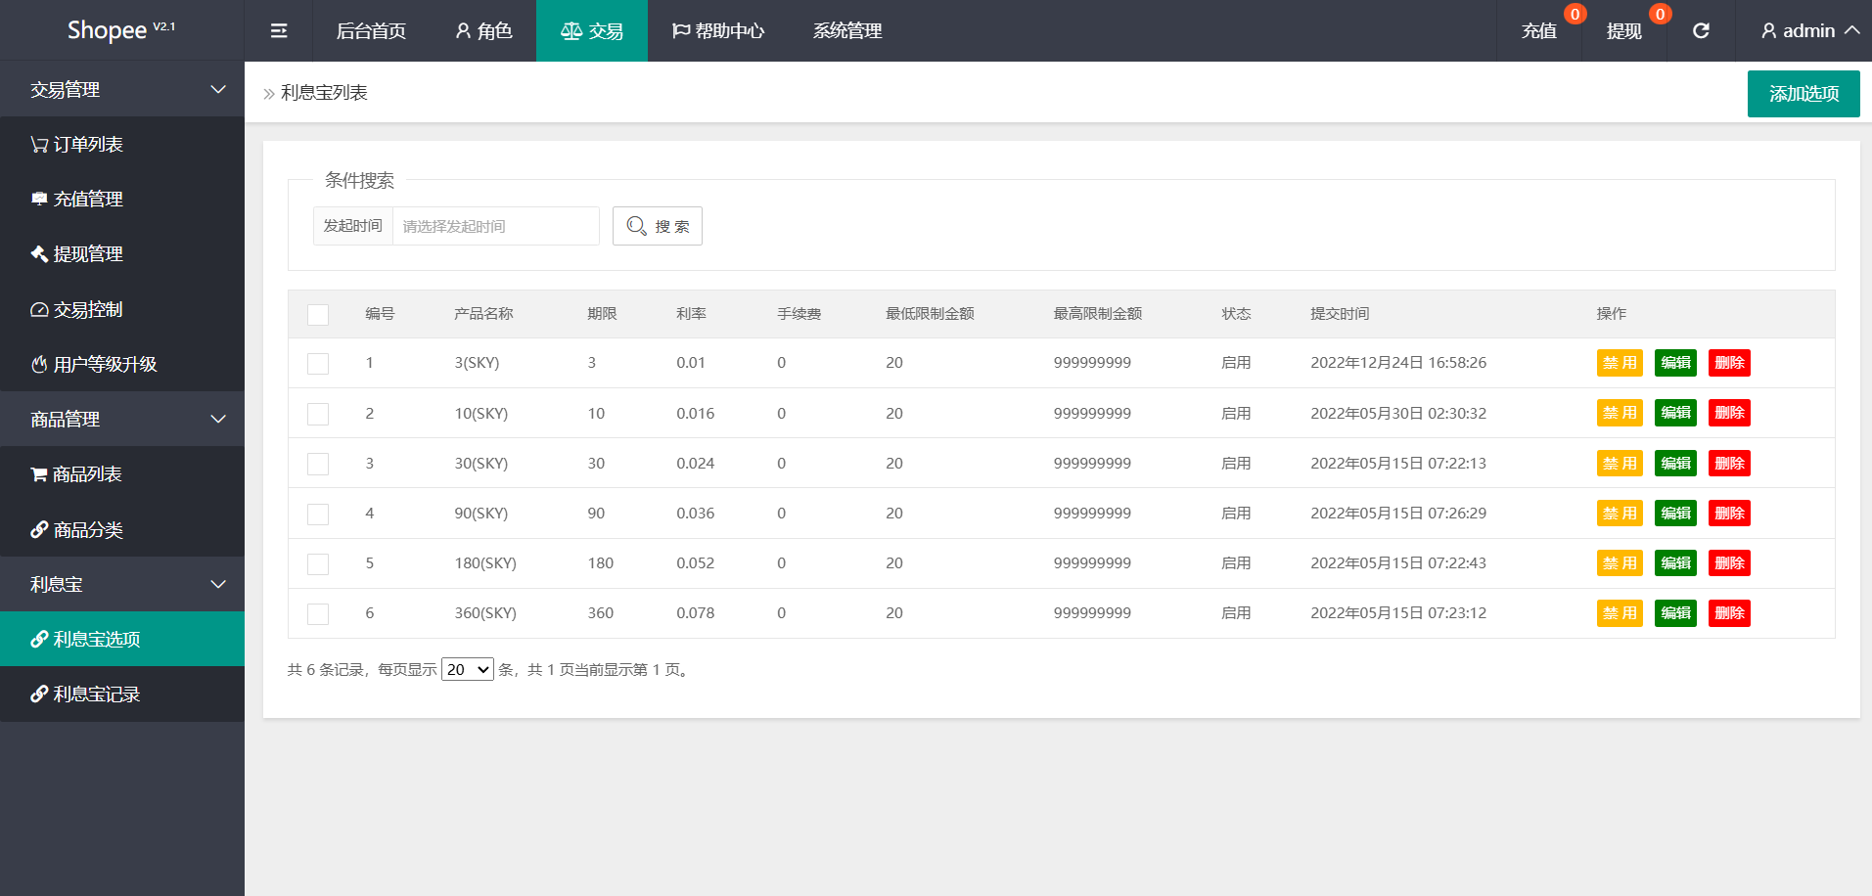Click the gavel icon beside 提现管理
The height and width of the screenshot is (896, 1872).
[39, 254]
